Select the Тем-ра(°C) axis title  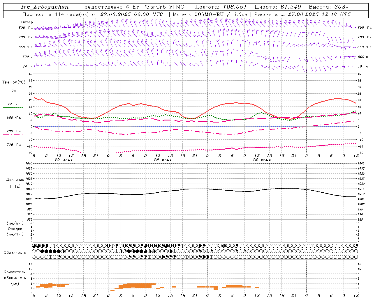[x=14, y=82]
